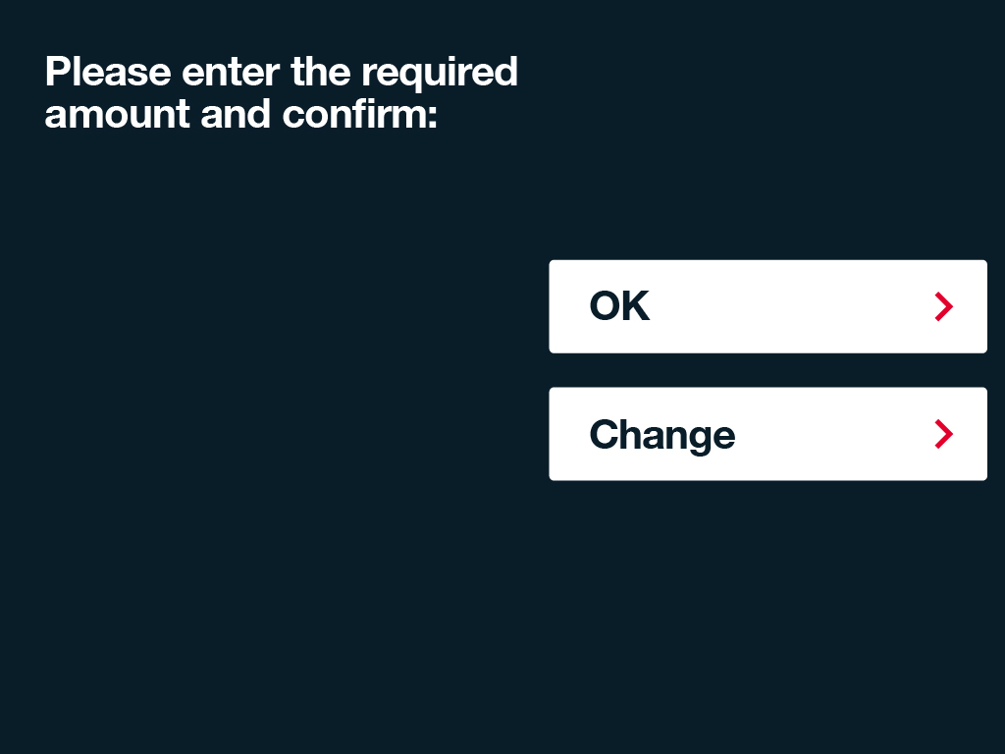Click the heading 'Please enter the required amount'
The width and height of the screenshot is (1005, 754).
coord(282,92)
